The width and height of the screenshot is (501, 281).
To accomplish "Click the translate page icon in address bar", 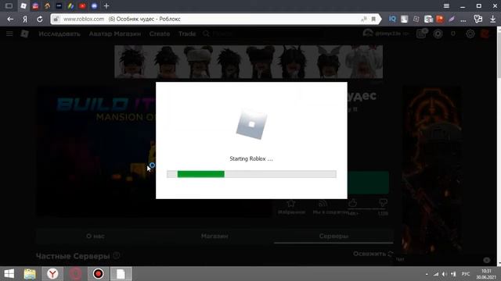I will click(x=364, y=19).
